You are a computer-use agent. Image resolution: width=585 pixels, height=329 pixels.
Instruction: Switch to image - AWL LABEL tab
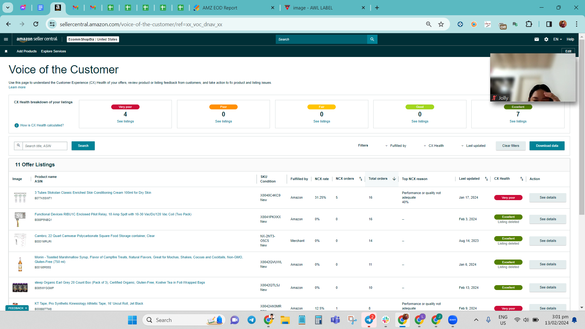click(324, 8)
